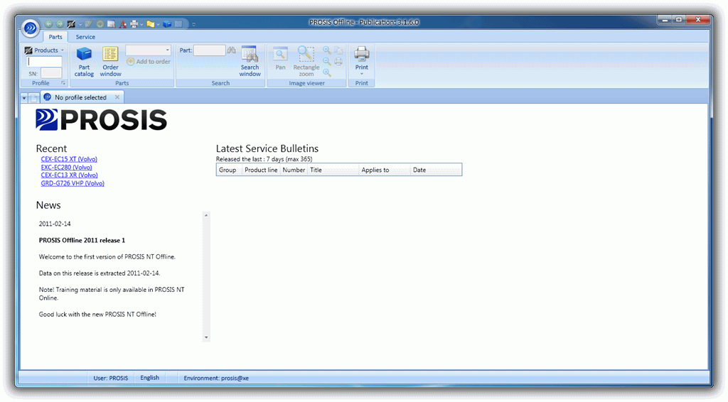This screenshot has height=402, width=728.
Task: Open the Profile group dialog launcher
Action: point(63,83)
